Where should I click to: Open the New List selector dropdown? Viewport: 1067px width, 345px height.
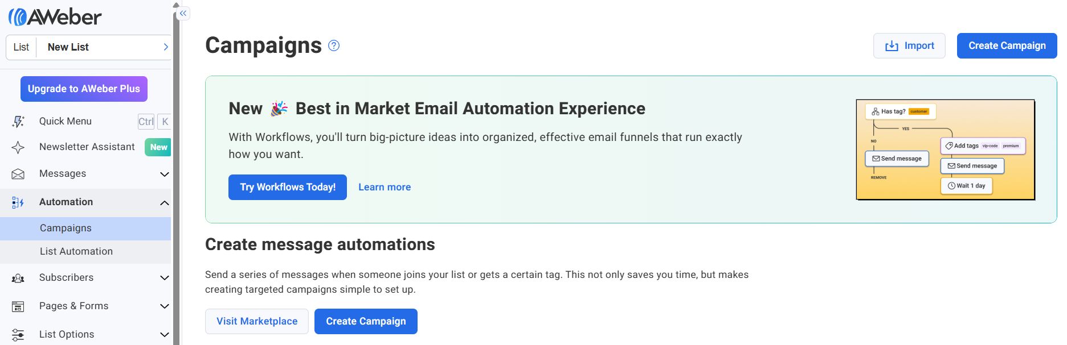(89, 47)
